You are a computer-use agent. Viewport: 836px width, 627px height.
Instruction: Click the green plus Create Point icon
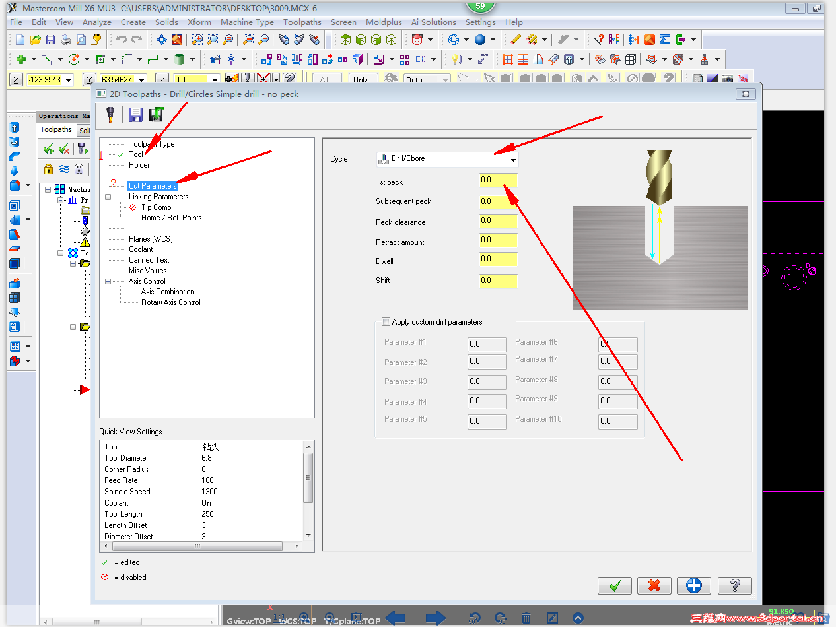(x=21, y=59)
